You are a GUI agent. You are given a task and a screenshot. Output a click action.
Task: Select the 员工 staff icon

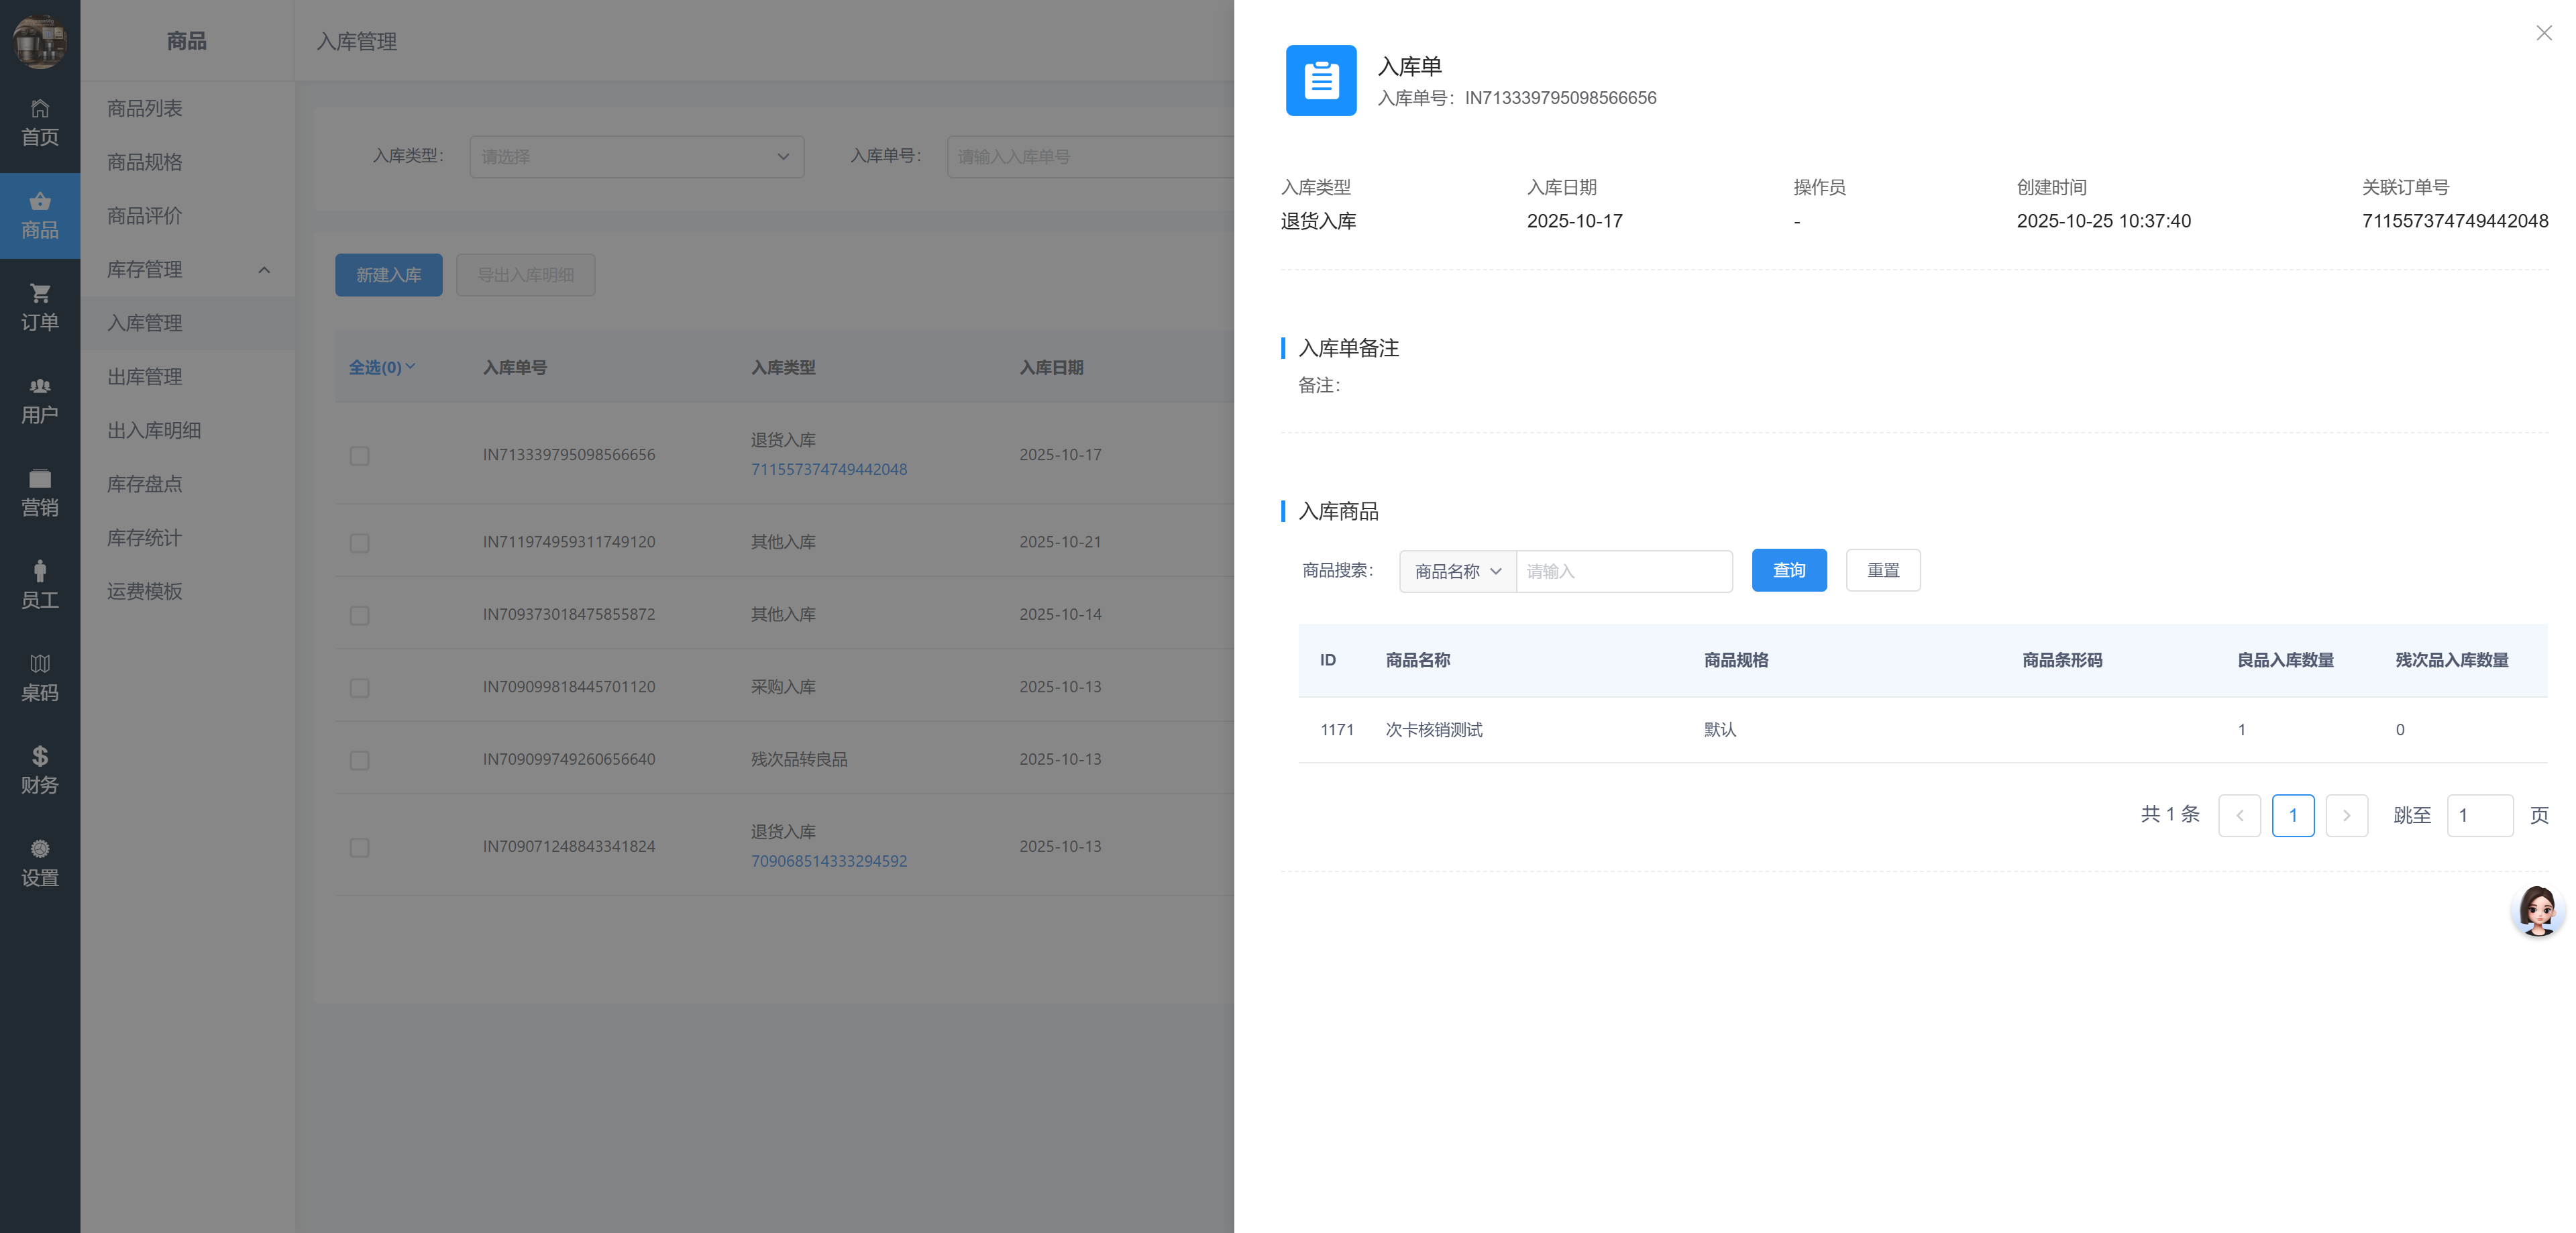(40, 572)
